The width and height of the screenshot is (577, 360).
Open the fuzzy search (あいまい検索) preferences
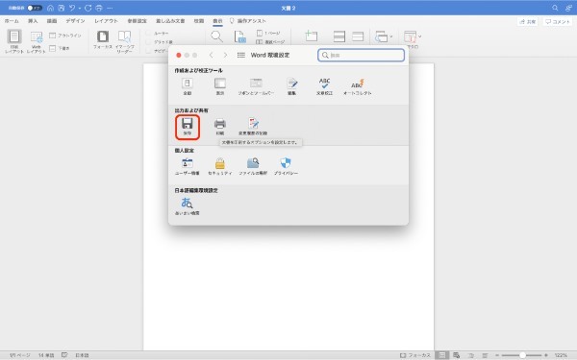(x=187, y=206)
